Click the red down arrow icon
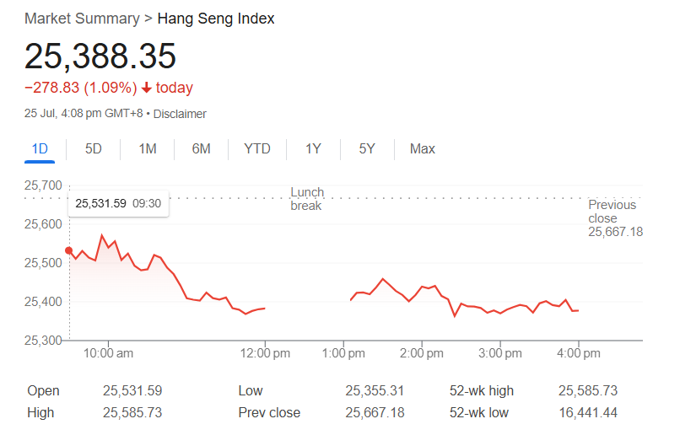The height and width of the screenshot is (435, 680). point(147,88)
